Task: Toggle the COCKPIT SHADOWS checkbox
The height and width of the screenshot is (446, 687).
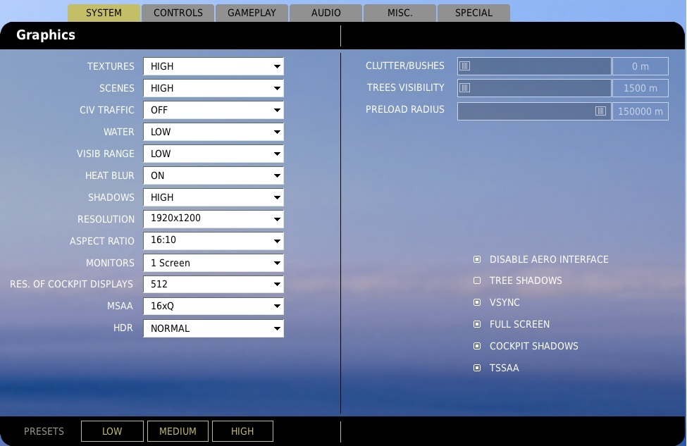Action: [x=477, y=346]
